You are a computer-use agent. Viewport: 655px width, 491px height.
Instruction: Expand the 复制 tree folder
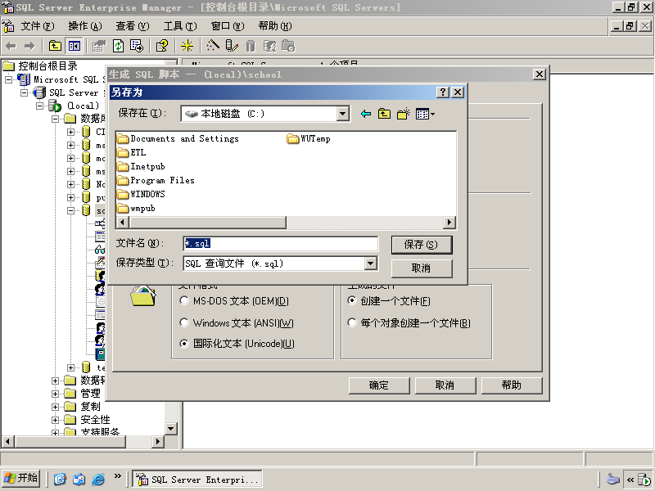point(55,407)
